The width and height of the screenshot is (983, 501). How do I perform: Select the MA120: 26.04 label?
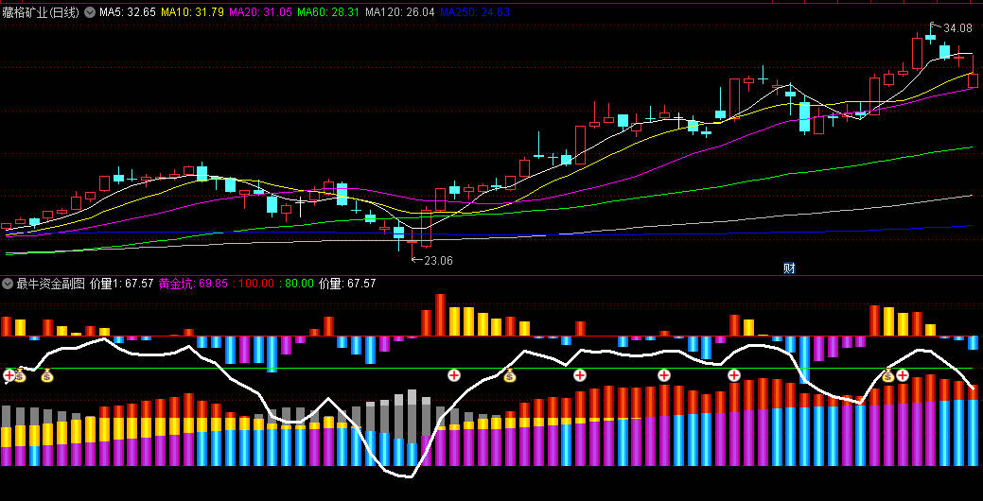pos(400,12)
